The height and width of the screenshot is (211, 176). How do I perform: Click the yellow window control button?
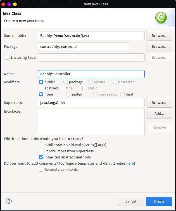coord(15,4)
